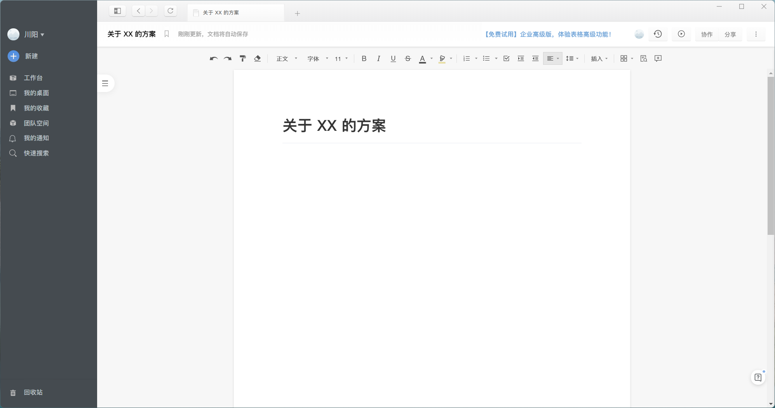The image size is (775, 408).
Task: Click the 川阳 user avatar
Action: 14,35
